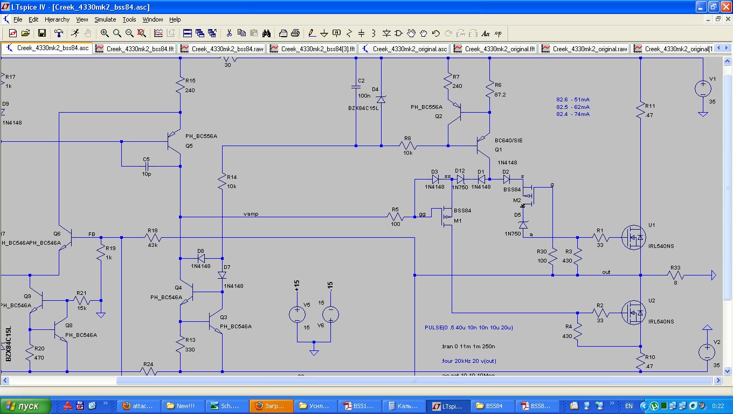Click the '.tran 0 11m 1m 250n' directive
The height and width of the screenshot is (414, 733).
pyautogui.click(x=468, y=347)
